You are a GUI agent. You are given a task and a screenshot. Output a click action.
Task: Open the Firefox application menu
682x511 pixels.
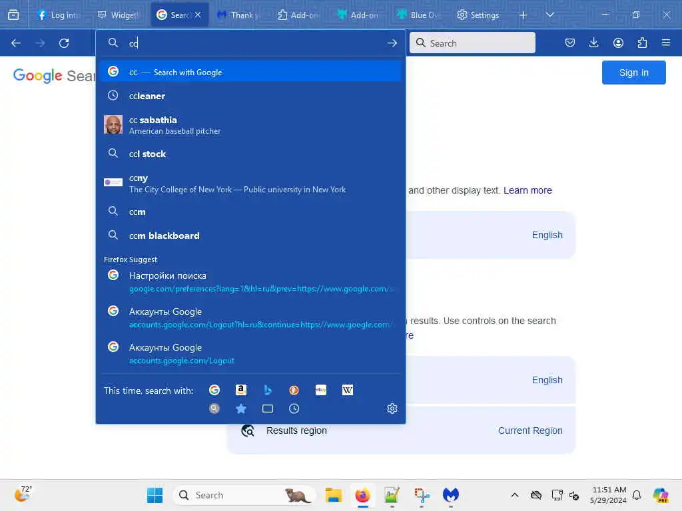(x=666, y=43)
